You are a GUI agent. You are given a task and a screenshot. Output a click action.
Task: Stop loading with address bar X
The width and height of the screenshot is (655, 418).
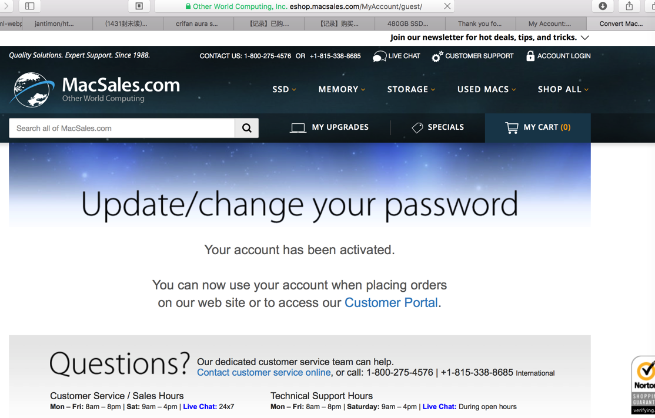(x=447, y=6)
